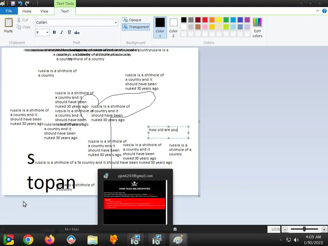The width and height of the screenshot is (328, 246).
Task: Open File Explorer folder from the taskbar
Action: point(93,240)
